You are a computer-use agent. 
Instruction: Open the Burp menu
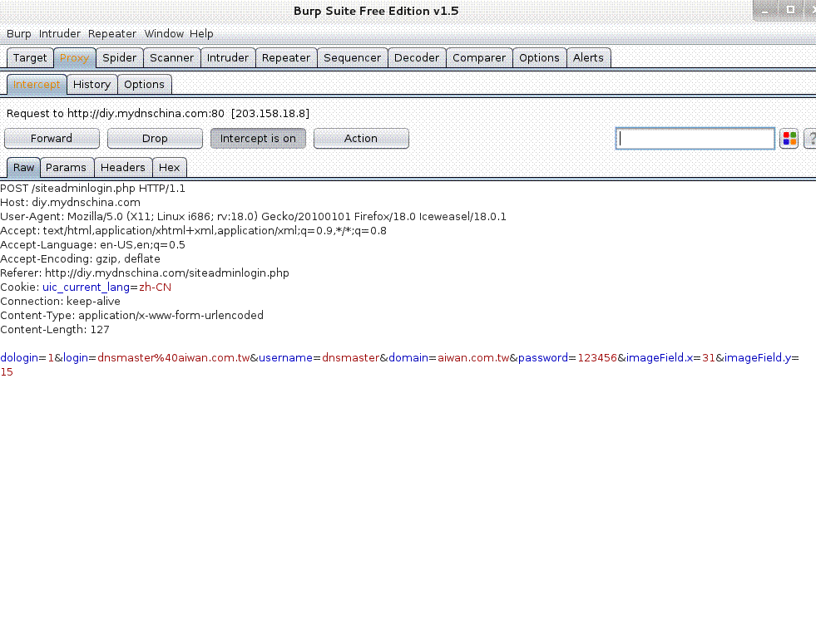(19, 34)
